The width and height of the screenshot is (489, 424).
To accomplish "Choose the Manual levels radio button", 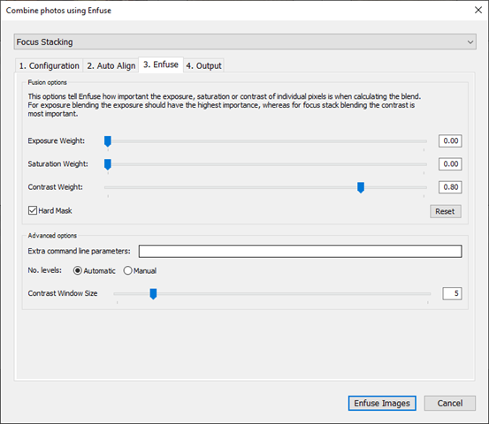I will (127, 270).
